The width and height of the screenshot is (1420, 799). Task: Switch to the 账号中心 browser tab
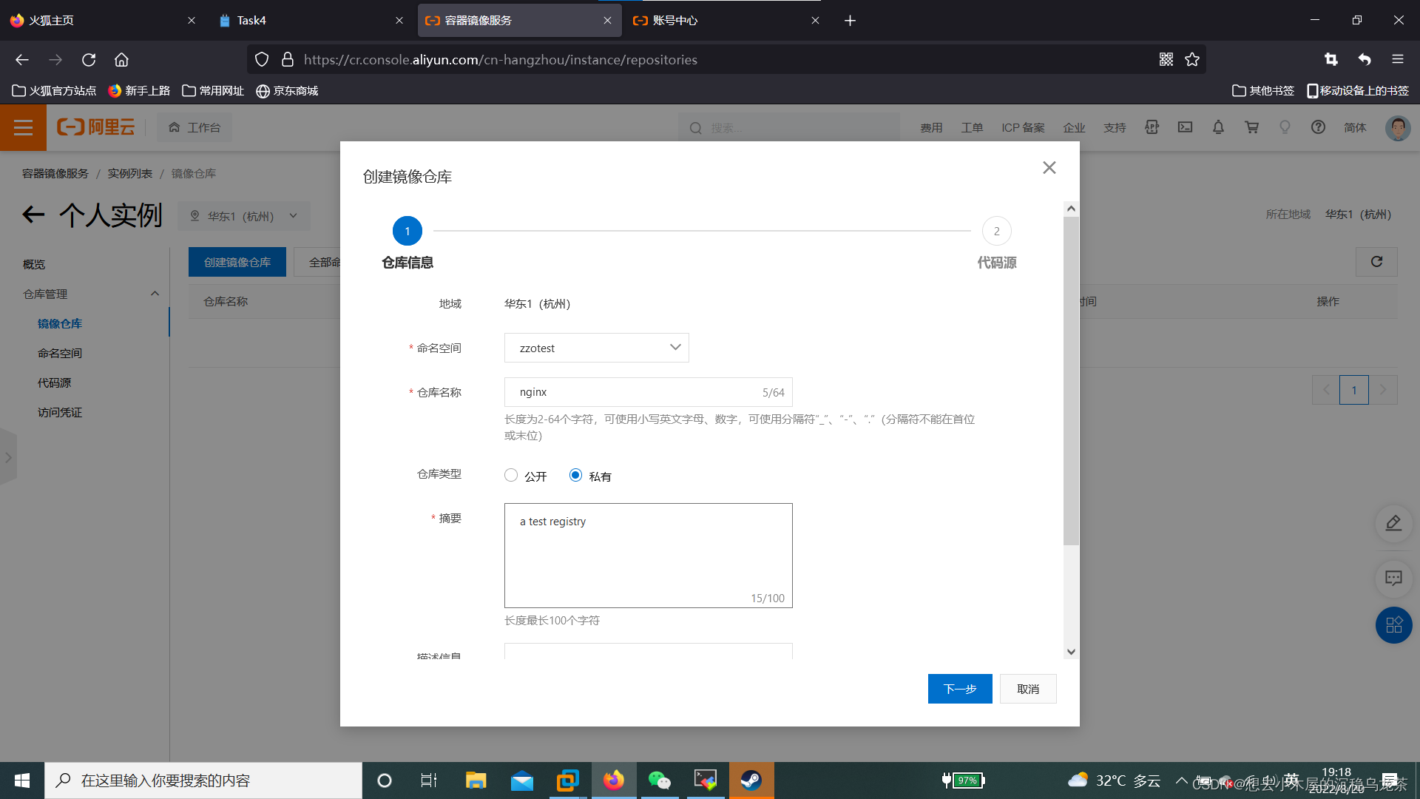(x=674, y=20)
